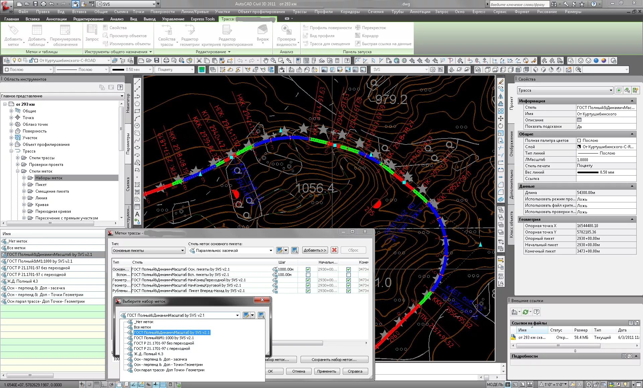Click the Pan hand tool in the toolbar
This screenshot has width=643, height=388.
[265, 61]
